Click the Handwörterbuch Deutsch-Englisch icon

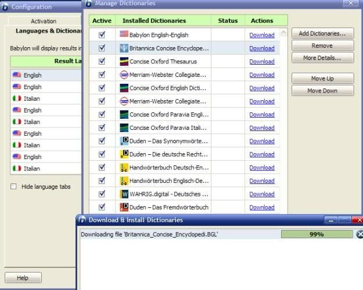tap(124, 167)
